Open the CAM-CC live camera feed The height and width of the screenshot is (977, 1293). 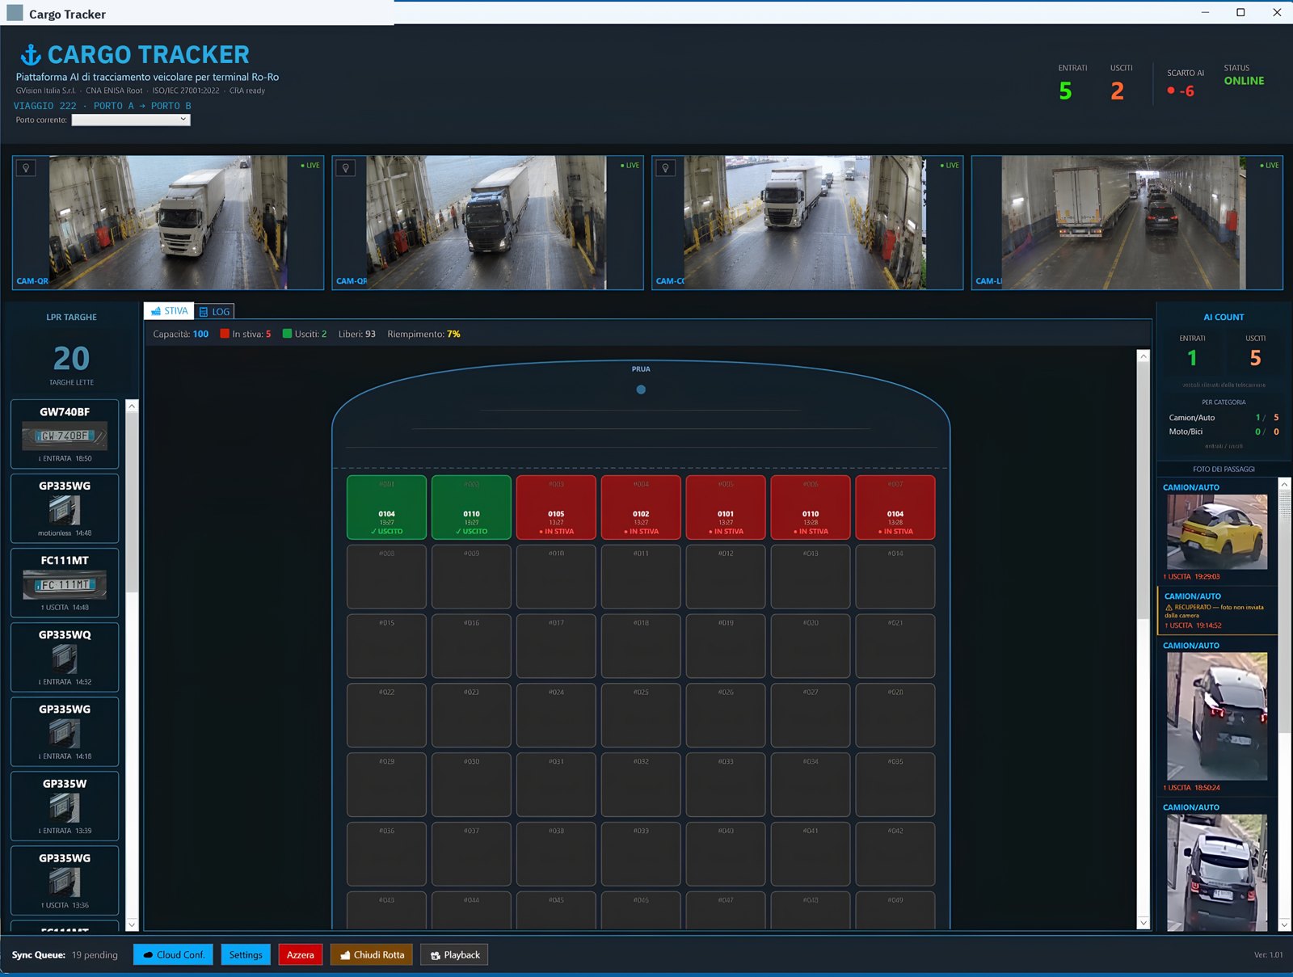pyautogui.click(x=807, y=222)
